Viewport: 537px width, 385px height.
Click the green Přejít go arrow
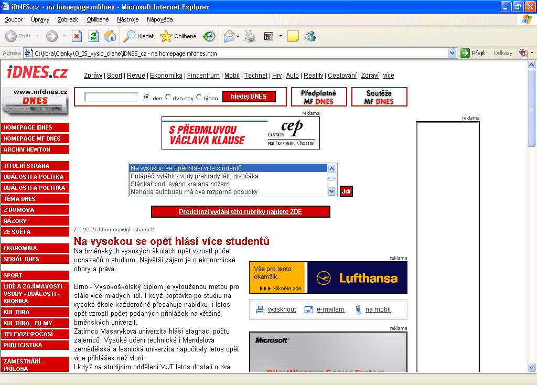[x=465, y=53]
